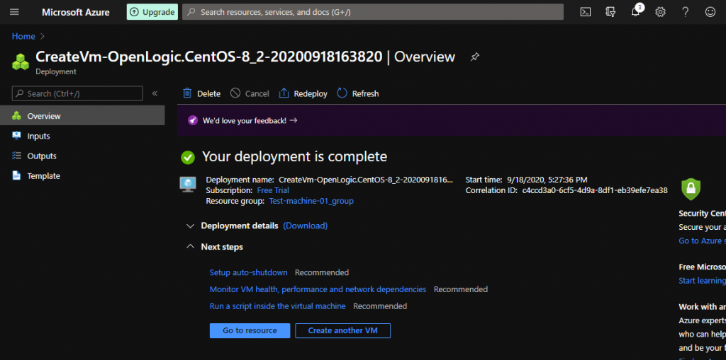Click the Redeploy toolbar button
This screenshot has height=360, width=726.
[x=303, y=93]
